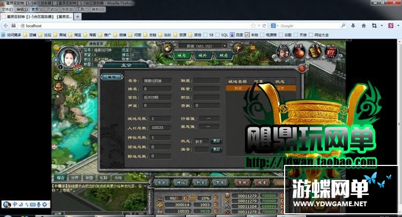
Task: Select the 属性 tab in the 主公 dialog
Action: pyautogui.click(x=112, y=77)
